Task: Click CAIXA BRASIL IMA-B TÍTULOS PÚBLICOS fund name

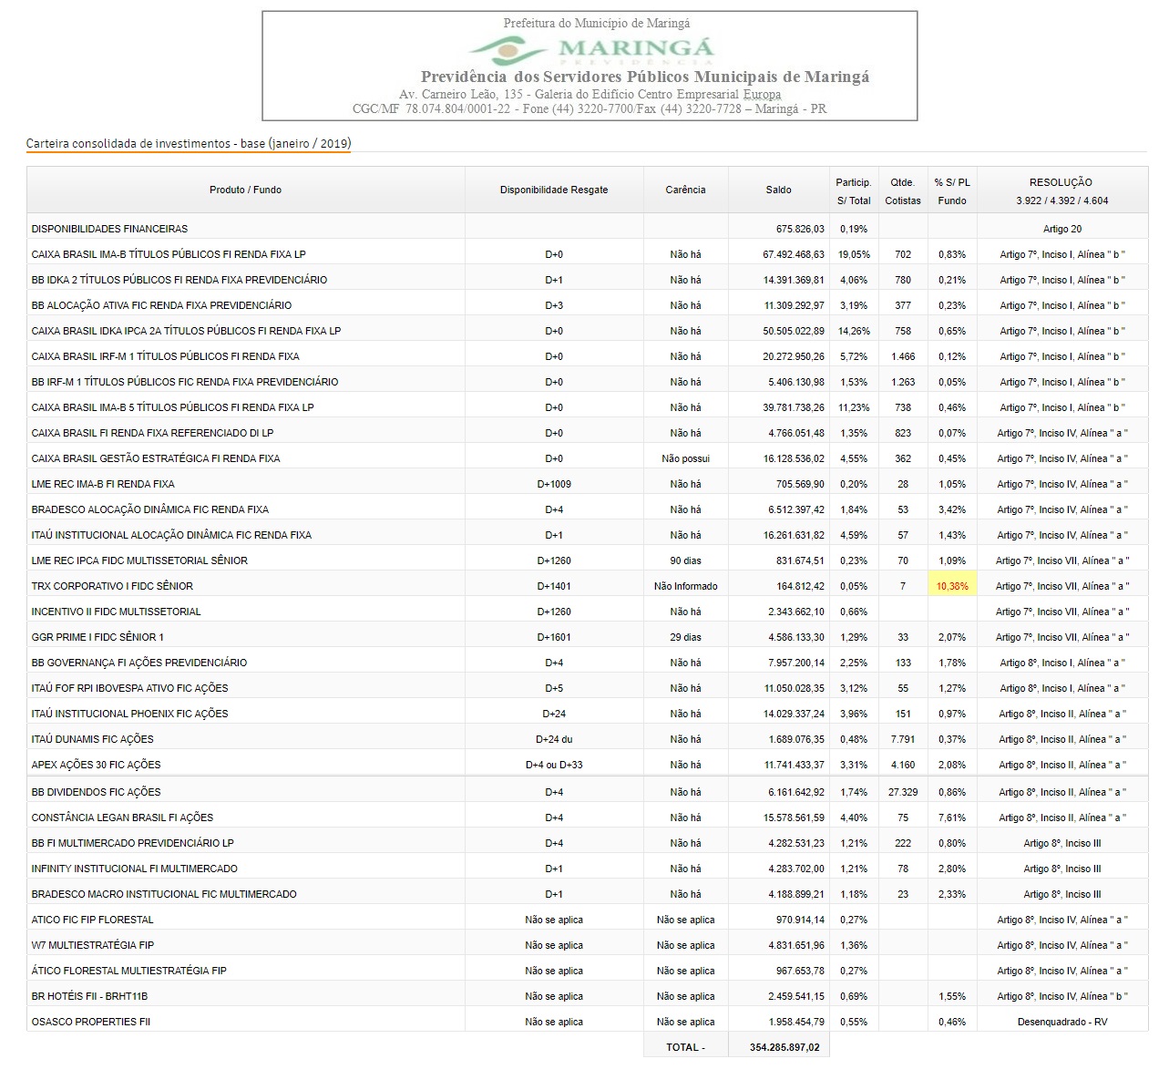Action: pos(169,254)
